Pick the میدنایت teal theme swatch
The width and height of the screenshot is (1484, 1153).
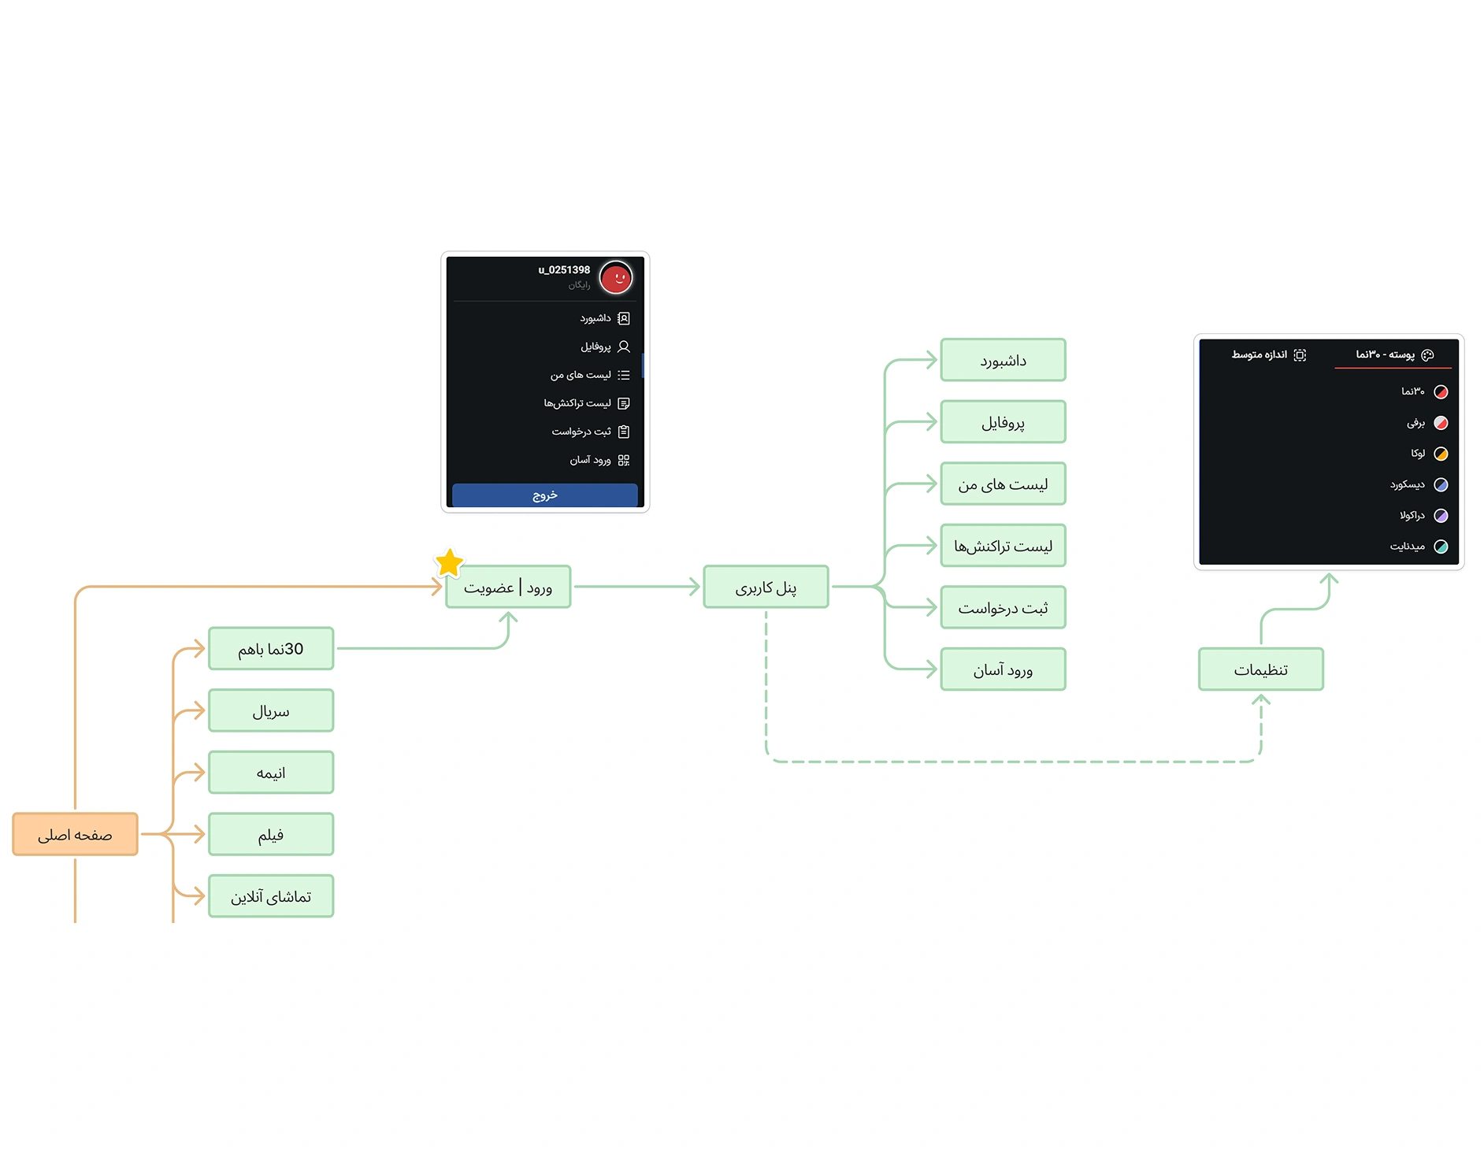click(1441, 547)
